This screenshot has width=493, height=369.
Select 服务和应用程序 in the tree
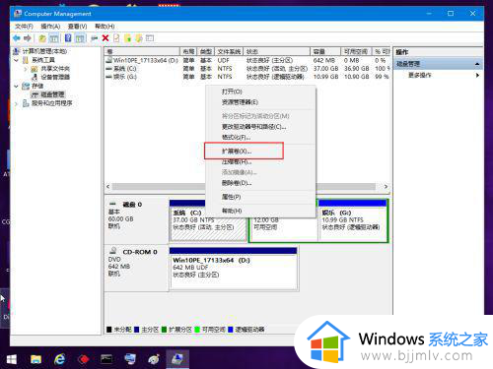(x=52, y=103)
